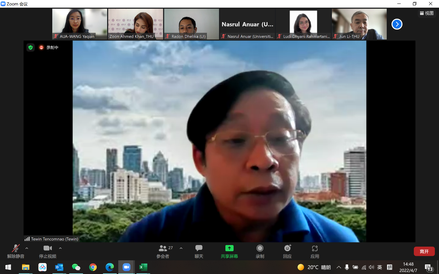The image size is (439, 274).
Task: Unmute the microphone (解除静音)
Action: (x=16, y=249)
